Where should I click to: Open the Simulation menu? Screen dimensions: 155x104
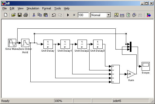click(x=33, y=8)
